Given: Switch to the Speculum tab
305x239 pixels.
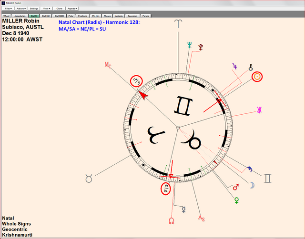Looking at the screenshot, I should pos(132,16).
